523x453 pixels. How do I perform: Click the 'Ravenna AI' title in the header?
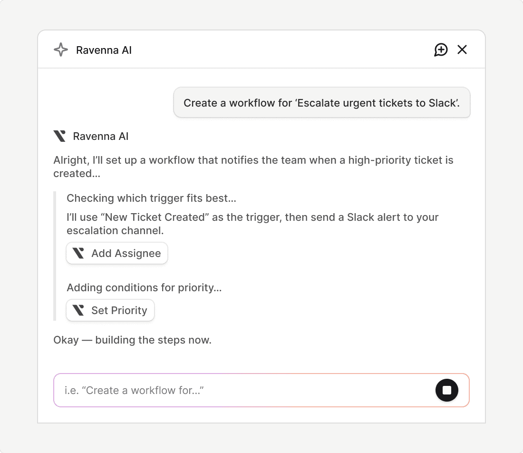pyautogui.click(x=104, y=50)
